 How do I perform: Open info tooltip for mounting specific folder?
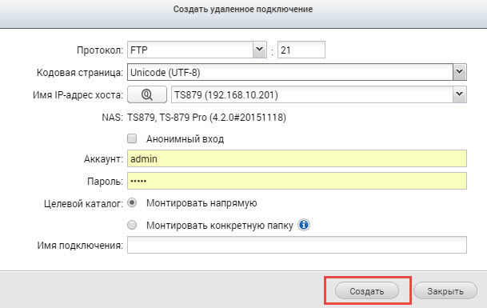(304, 225)
